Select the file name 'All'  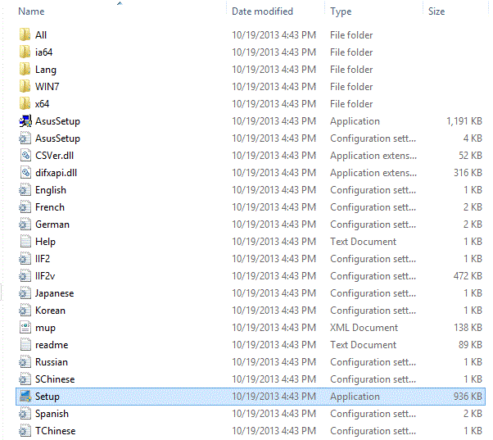(41, 35)
